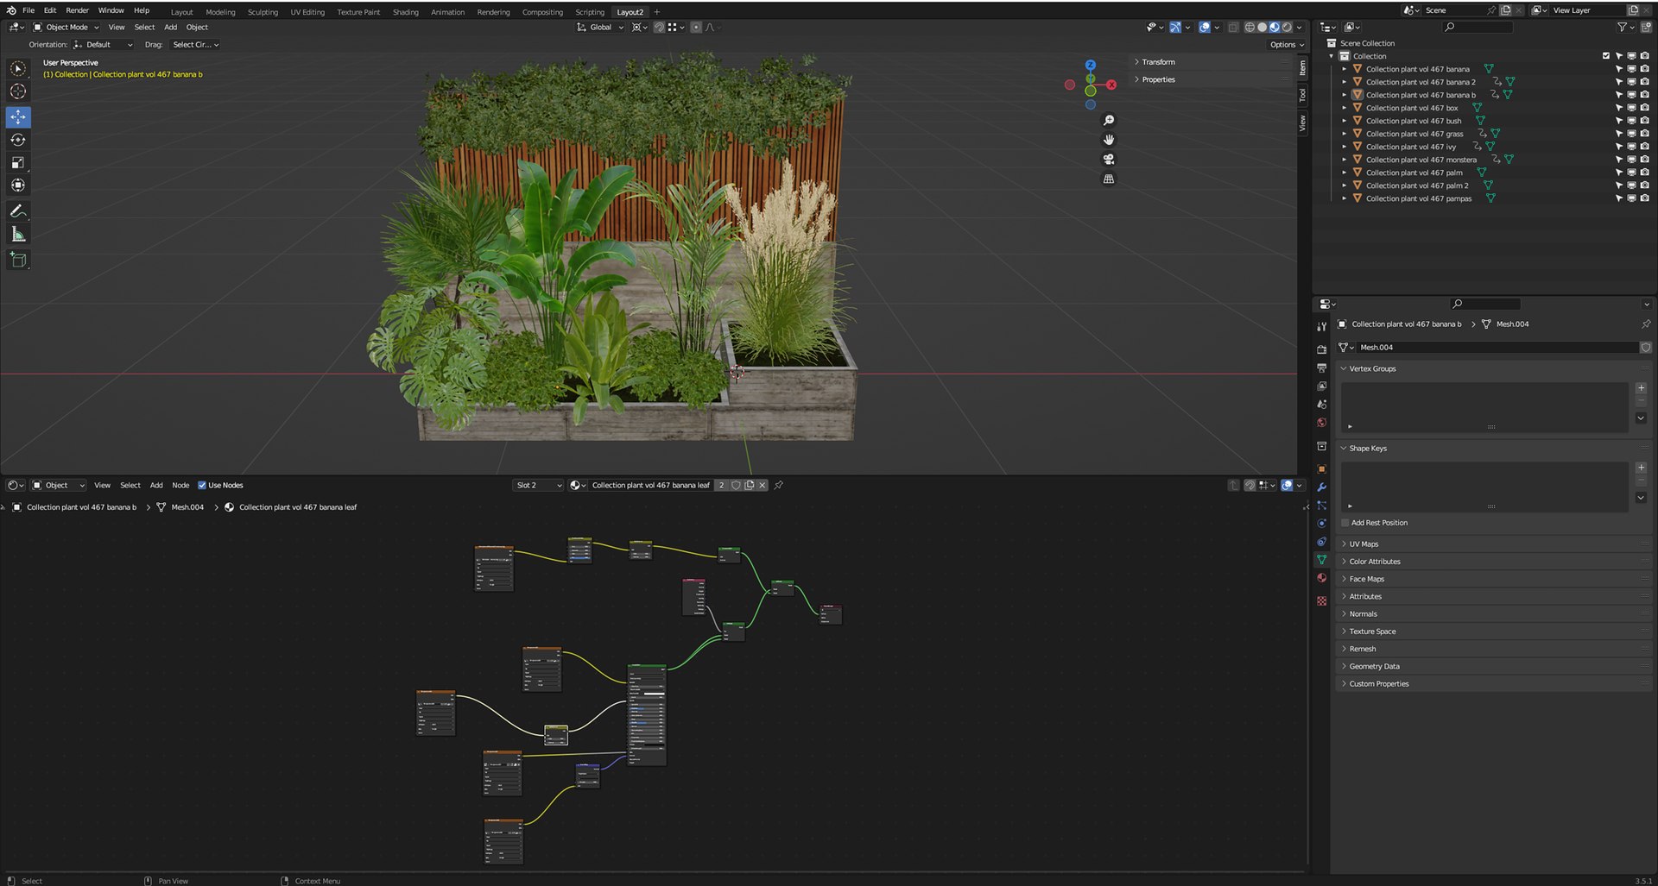Click the camera view icon in viewport
Image resolution: width=1658 pixels, height=886 pixels.
pos(1109,160)
